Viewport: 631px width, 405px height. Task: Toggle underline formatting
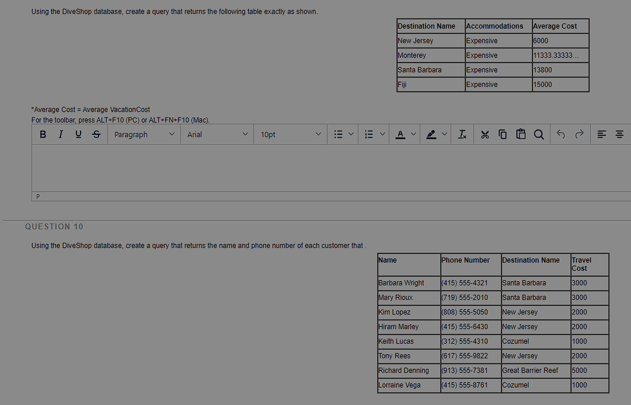coord(78,134)
